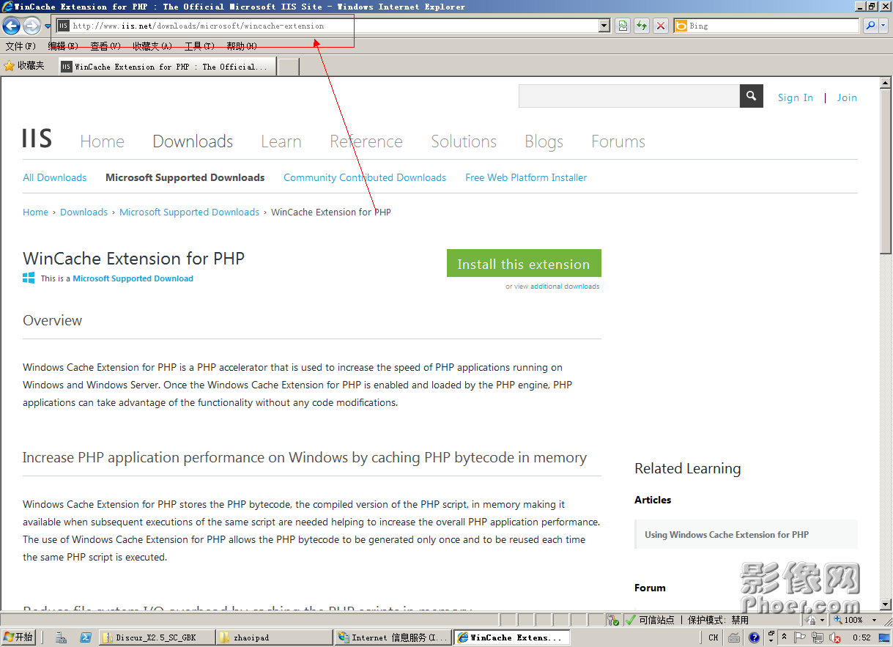Click the Downloads breadcrumb link
Screen dimensions: 893x647
84,212
